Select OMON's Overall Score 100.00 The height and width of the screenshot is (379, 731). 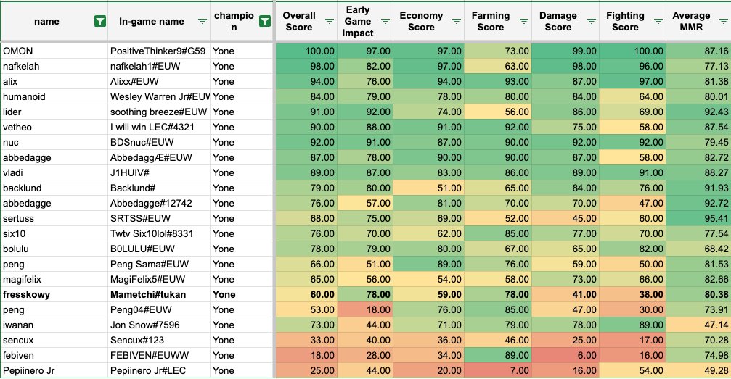pos(306,51)
